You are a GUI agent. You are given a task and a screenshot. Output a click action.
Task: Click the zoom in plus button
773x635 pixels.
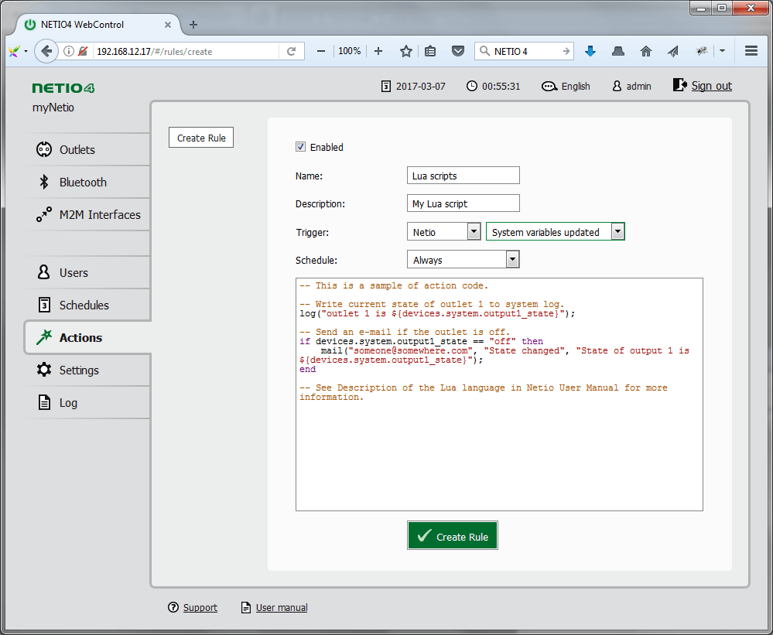(378, 51)
